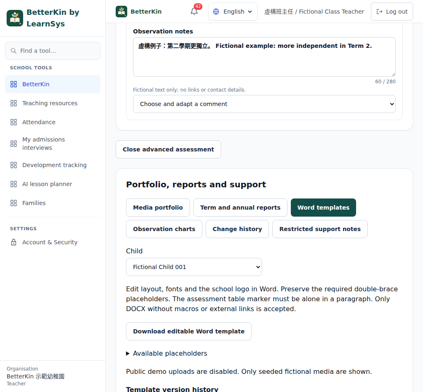423x392 pixels.
Task: Click the Attendance grid icon
Action: point(14,122)
